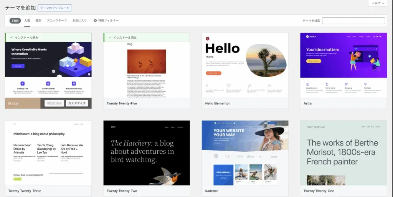Screen dimensions: 393x197
Task: Show the お気に入り tab
Action: [79, 21]
